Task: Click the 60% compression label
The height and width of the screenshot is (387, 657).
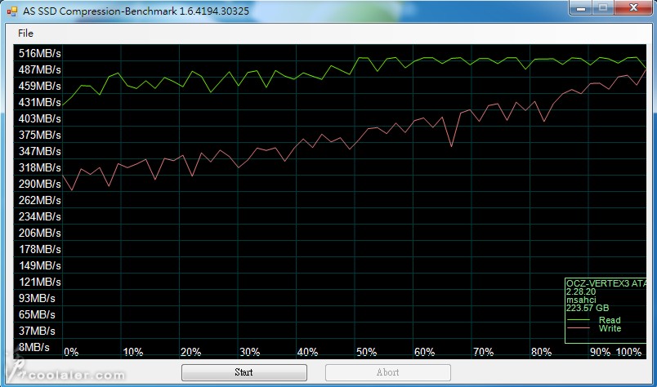Action: point(424,352)
